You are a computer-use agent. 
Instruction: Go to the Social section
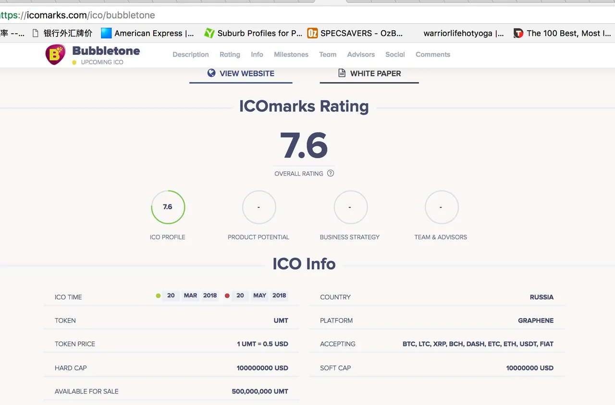click(395, 54)
